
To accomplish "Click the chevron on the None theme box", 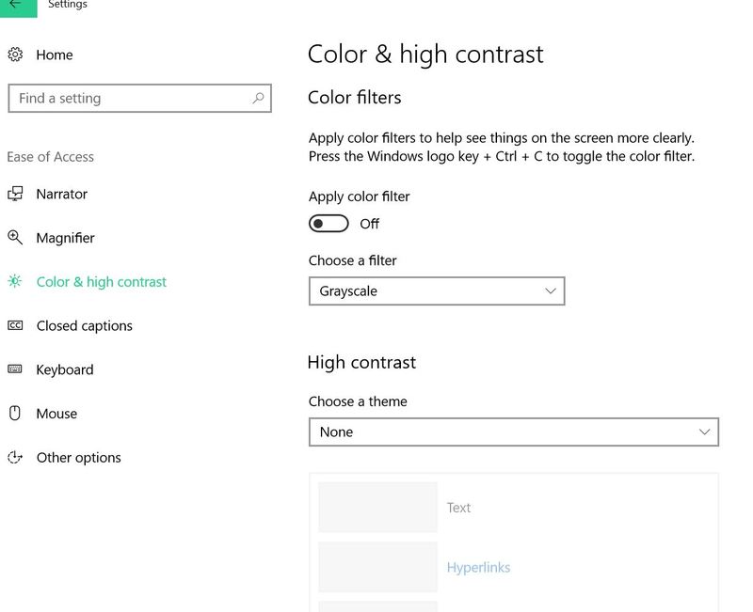I will point(704,432).
